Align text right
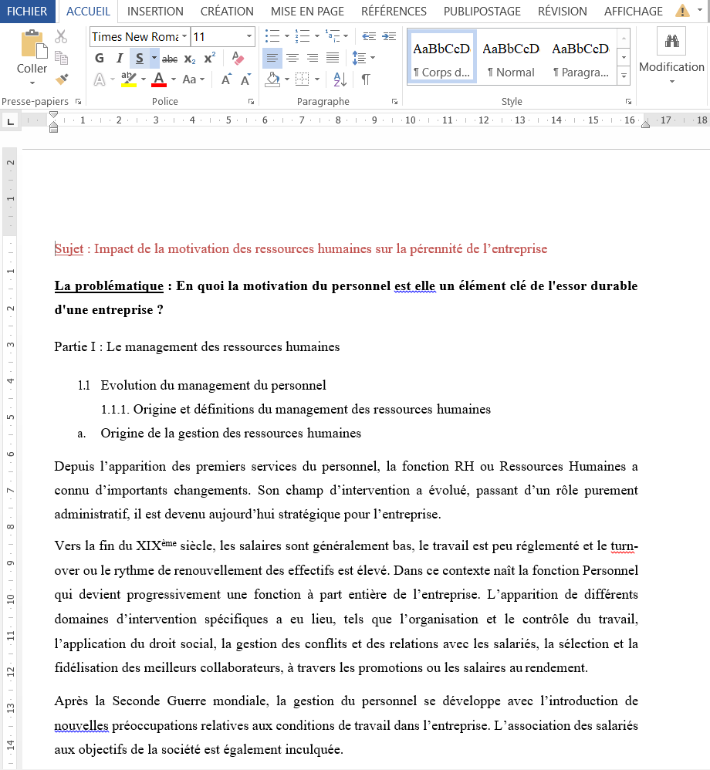710x770 pixels. click(313, 59)
